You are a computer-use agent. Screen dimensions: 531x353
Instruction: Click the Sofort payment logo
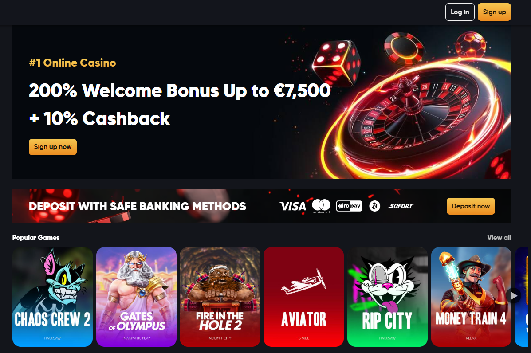(x=401, y=206)
